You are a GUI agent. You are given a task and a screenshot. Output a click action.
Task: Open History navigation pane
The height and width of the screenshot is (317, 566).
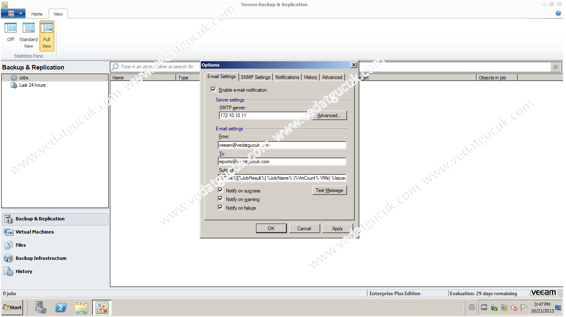[x=55, y=271]
